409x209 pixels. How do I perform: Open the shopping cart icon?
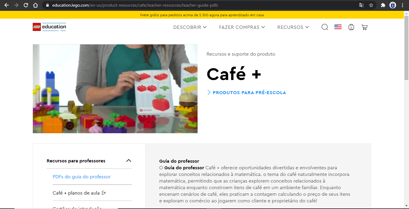[x=364, y=27]
